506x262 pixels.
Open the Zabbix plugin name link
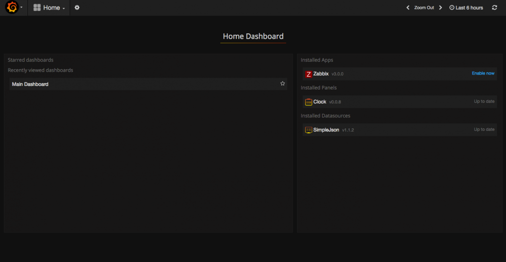point(321,74)
